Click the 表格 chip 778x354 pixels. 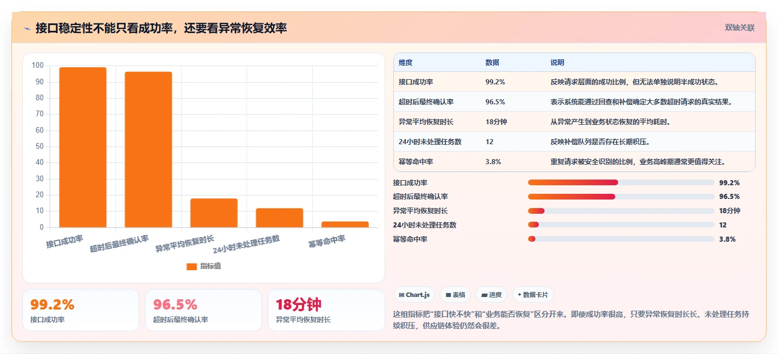pos(455,295)
